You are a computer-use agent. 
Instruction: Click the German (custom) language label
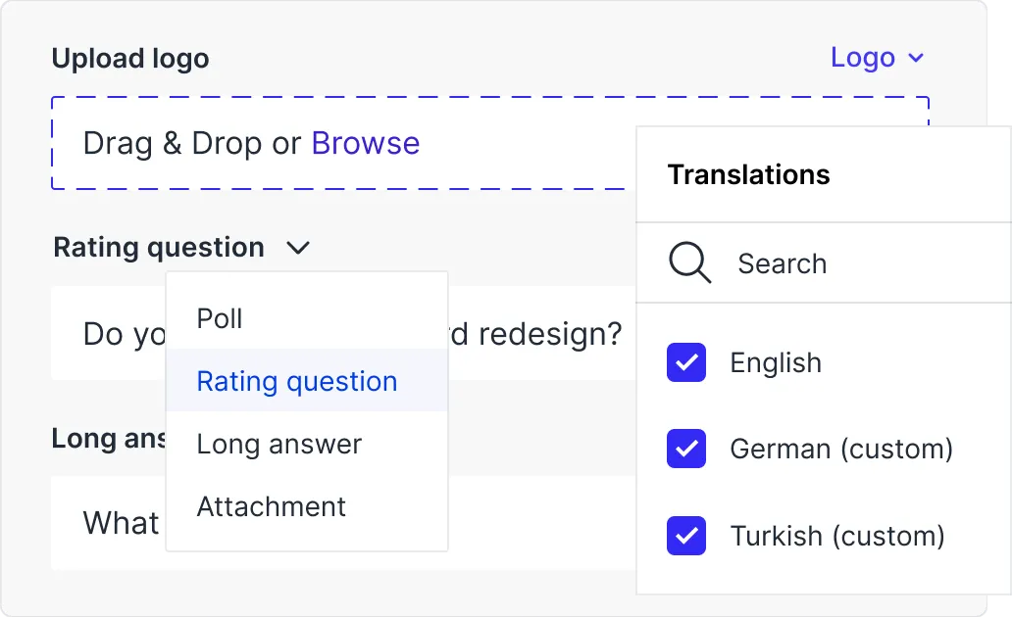coord(841,450)
